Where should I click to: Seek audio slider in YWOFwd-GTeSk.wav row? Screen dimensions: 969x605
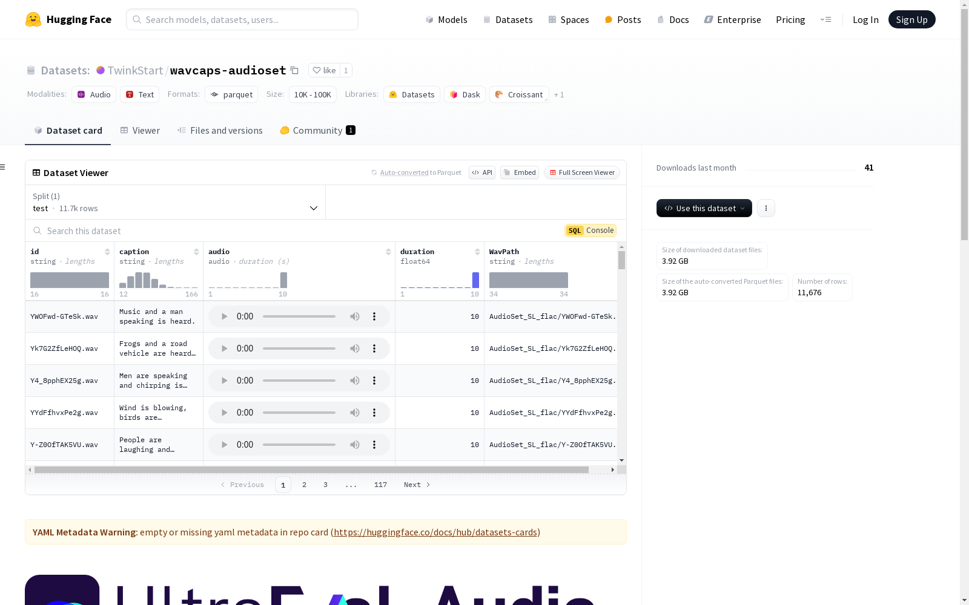(299, 316)
